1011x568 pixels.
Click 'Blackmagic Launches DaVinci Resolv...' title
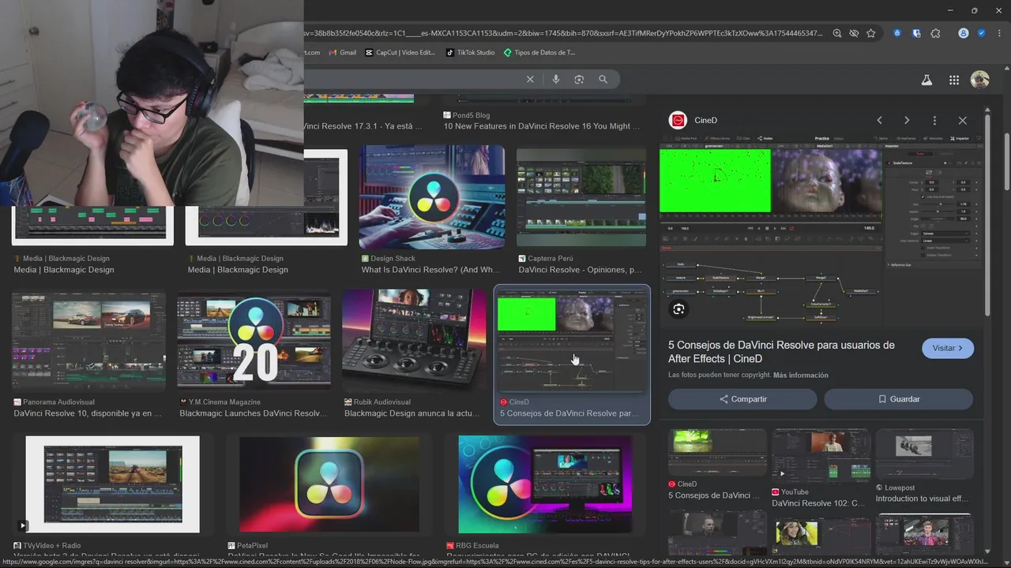[x=253, y=413]
